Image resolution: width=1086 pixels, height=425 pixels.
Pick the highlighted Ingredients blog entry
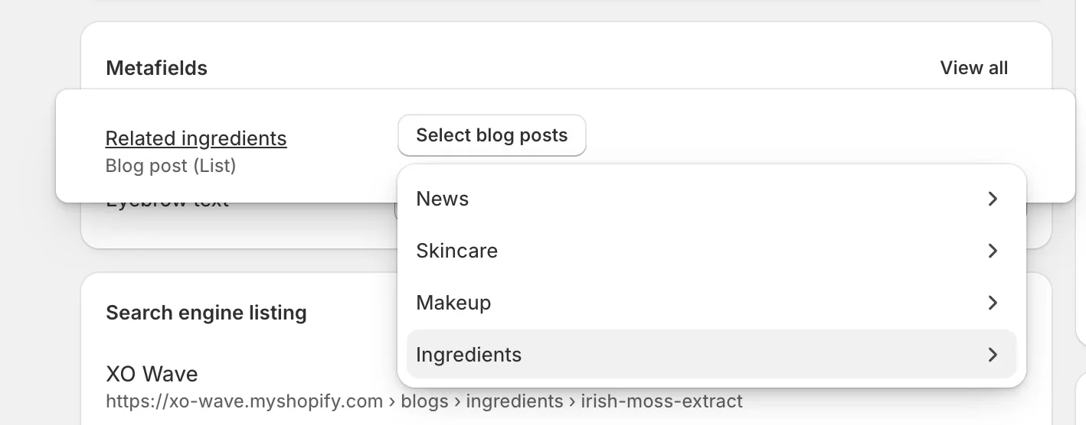point(469,355)
